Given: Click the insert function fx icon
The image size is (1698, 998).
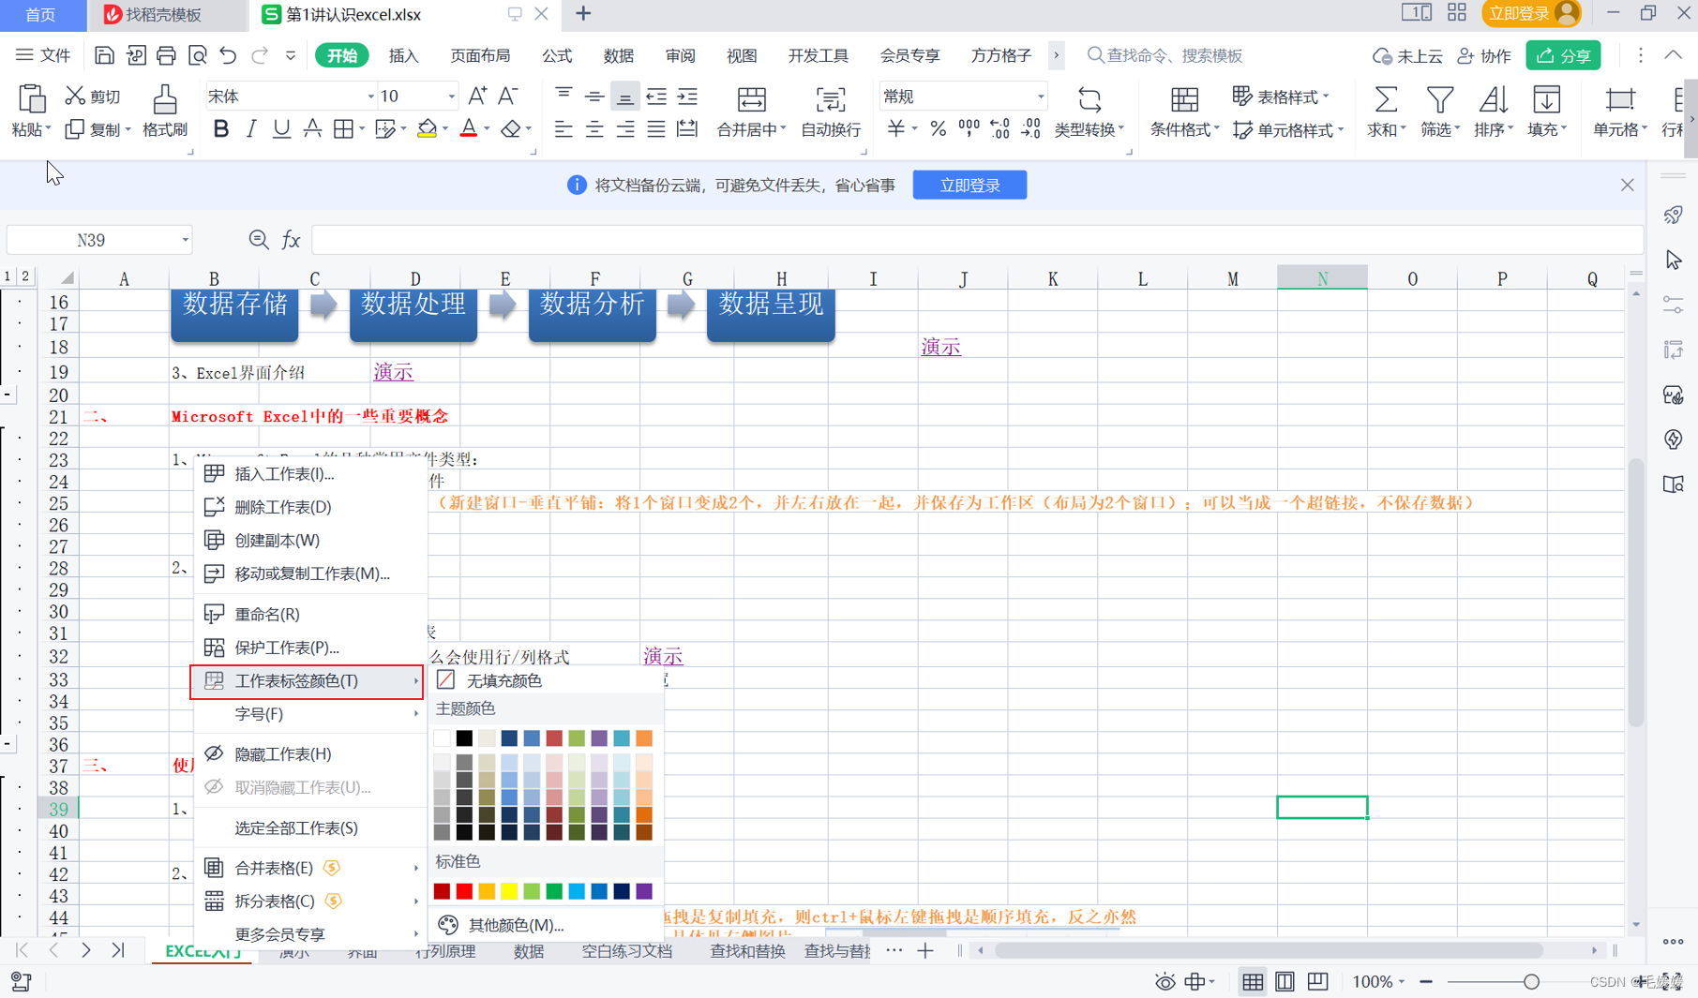Looking at the screenshot, I should (x=291, y=240).
